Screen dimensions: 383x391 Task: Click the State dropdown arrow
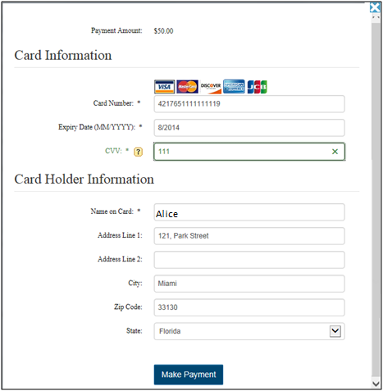point(335,331)
